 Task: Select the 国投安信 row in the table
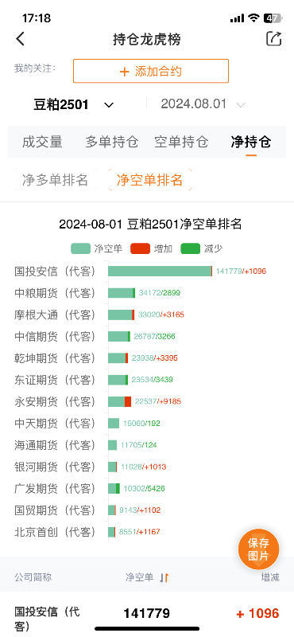[147, 614]
